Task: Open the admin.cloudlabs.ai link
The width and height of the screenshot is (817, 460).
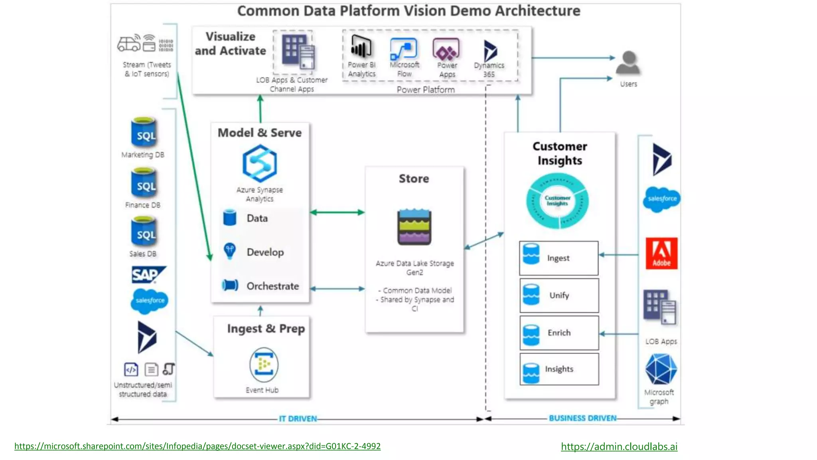Action: click(x=619, y=446)
